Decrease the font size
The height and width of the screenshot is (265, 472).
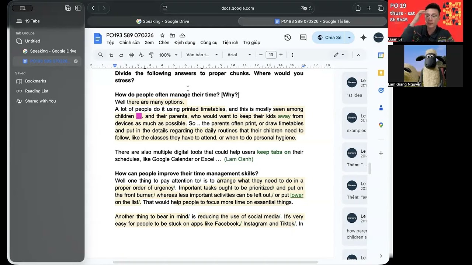coord(261,55)
